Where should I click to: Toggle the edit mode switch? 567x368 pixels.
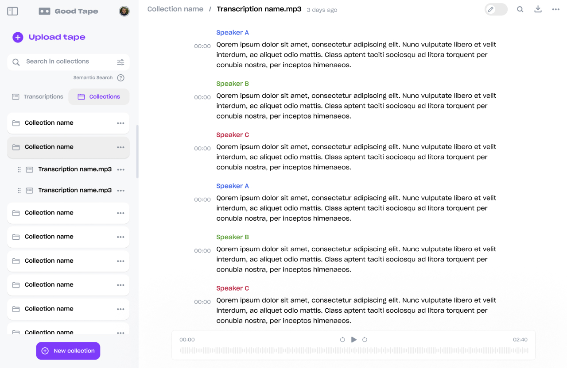[496, 9]
